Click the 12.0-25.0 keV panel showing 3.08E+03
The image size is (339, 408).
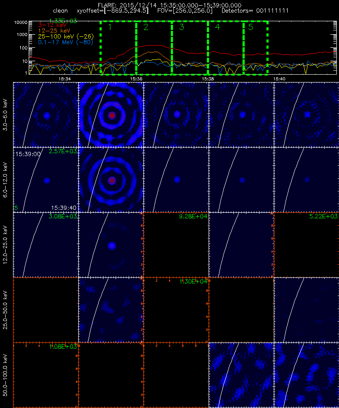click(46, 245)
